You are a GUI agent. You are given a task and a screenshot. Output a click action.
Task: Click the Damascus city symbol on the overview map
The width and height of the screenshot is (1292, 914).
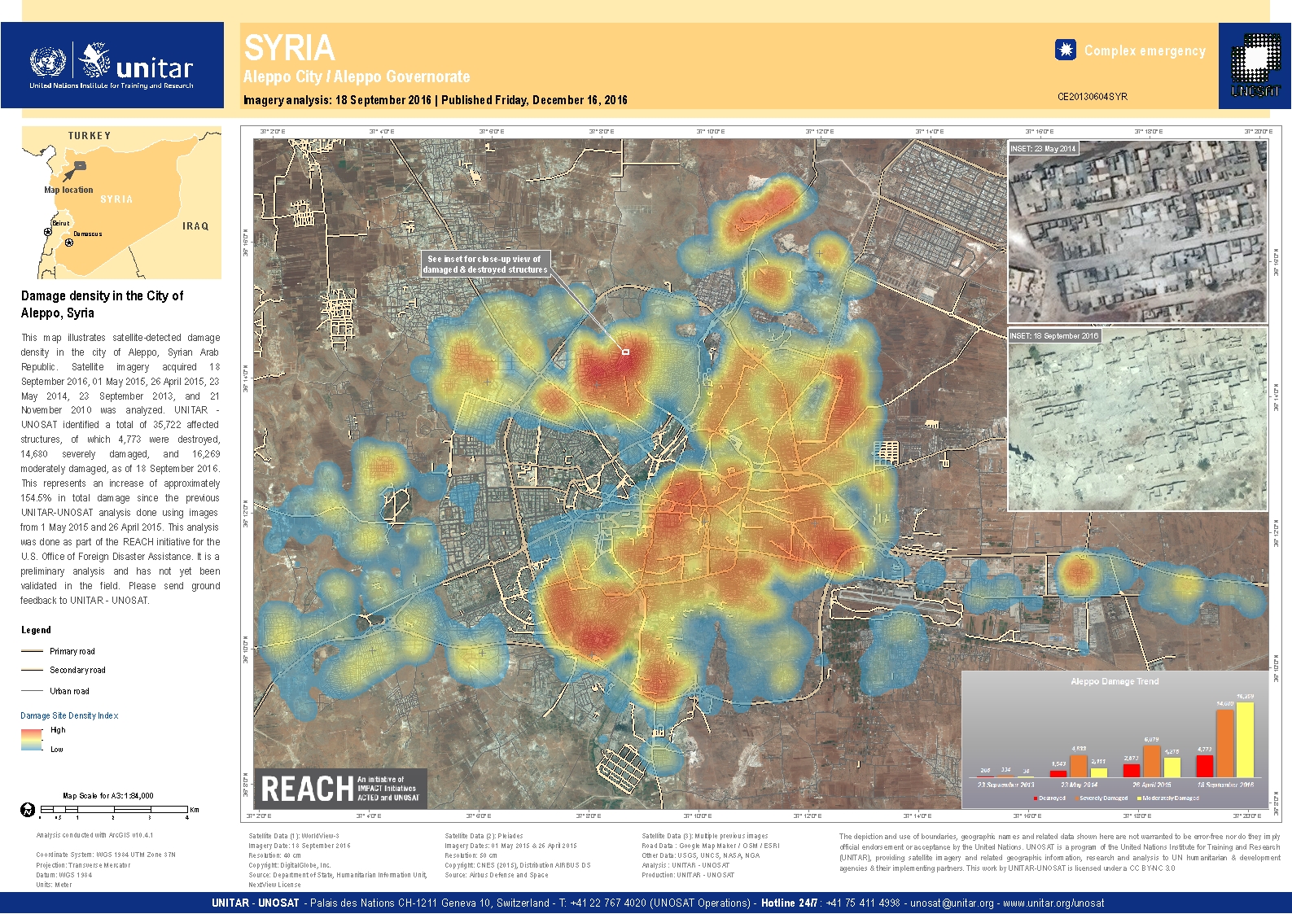pos(69,243)
